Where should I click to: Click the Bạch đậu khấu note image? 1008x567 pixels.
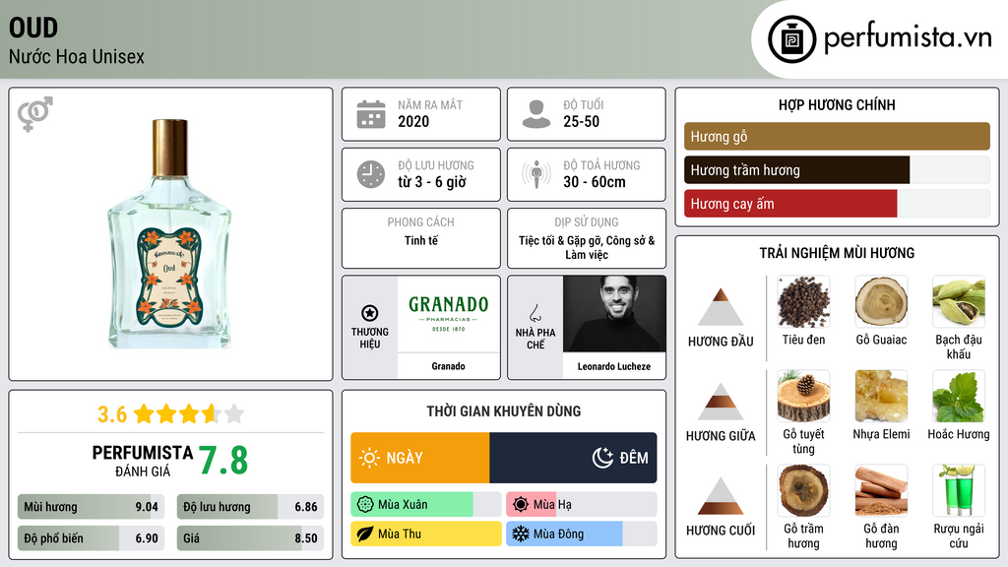tap(959, 302)
